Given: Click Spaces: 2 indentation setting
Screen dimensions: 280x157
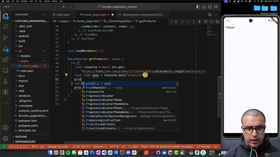Looking at the screenshot, I should (x=100, y=147).
